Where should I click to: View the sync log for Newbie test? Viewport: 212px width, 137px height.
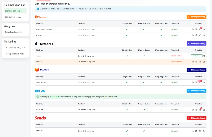pos(196,82)
